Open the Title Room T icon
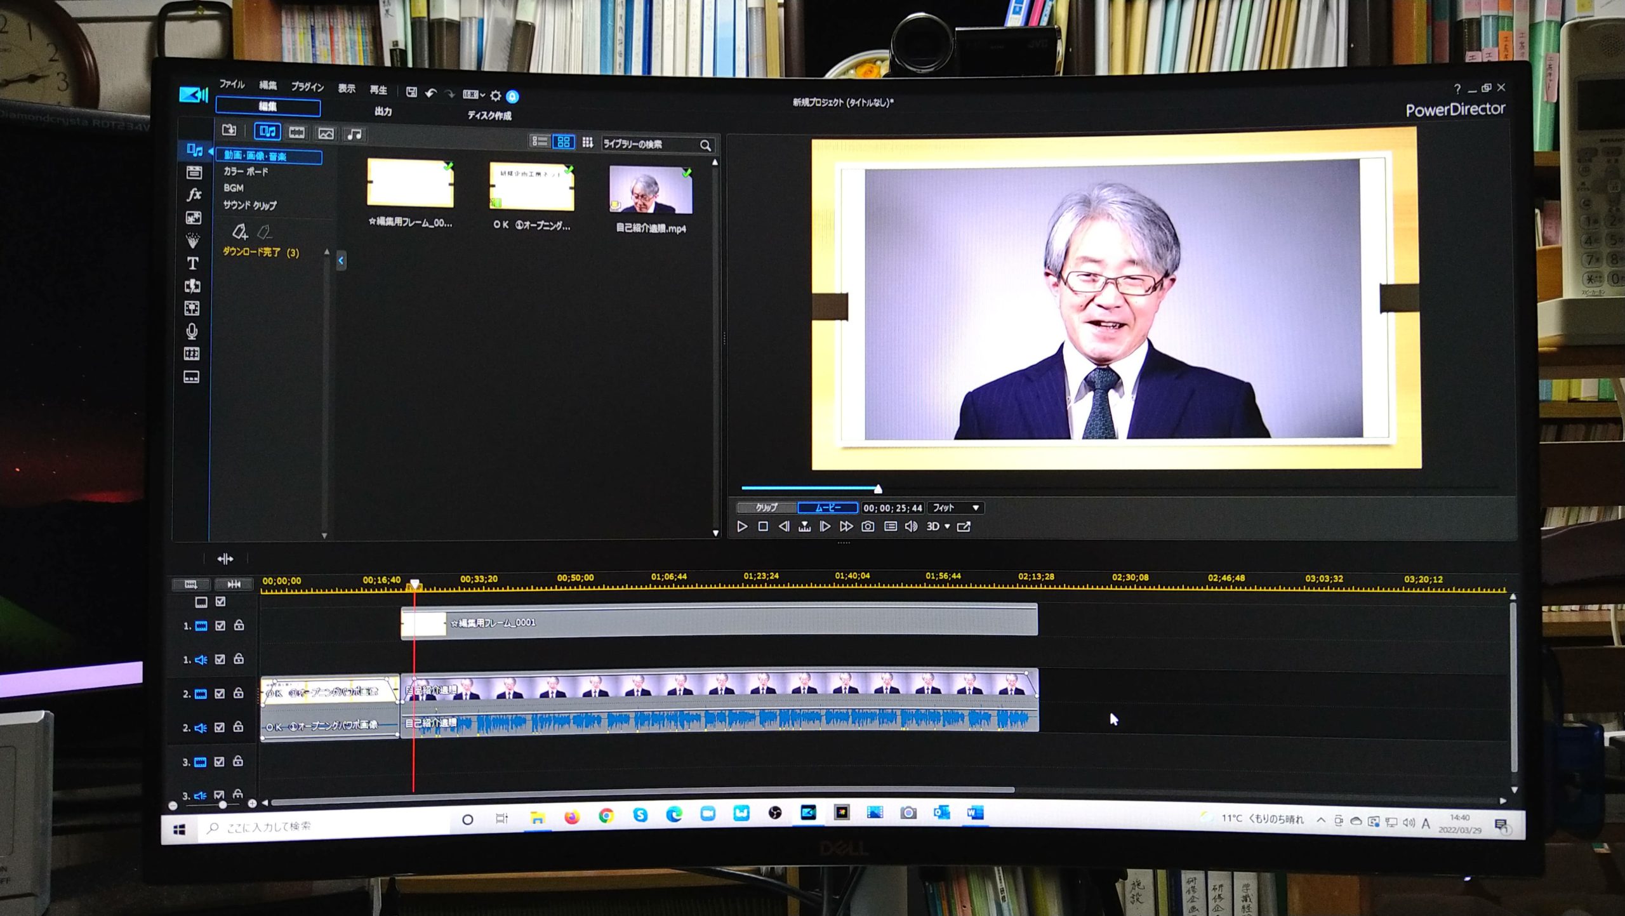The image size is (1625, 916). (x=192, y=263)
